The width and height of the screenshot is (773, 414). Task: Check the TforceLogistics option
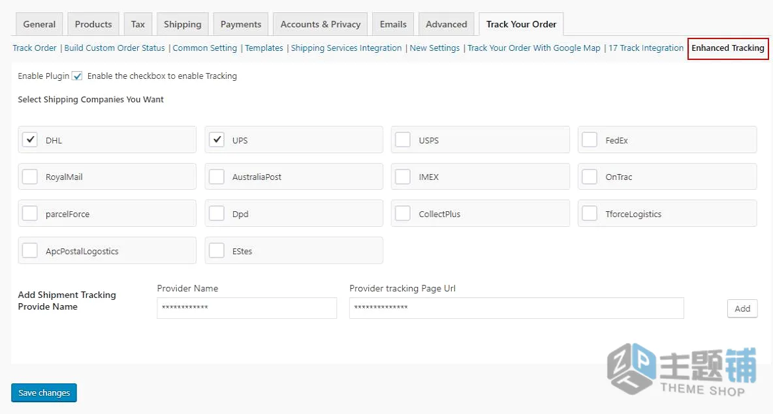point(590,214)
